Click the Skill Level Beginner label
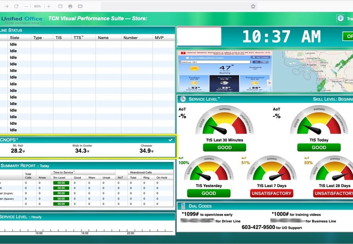The image size is (353, 244). coord(333,99)
